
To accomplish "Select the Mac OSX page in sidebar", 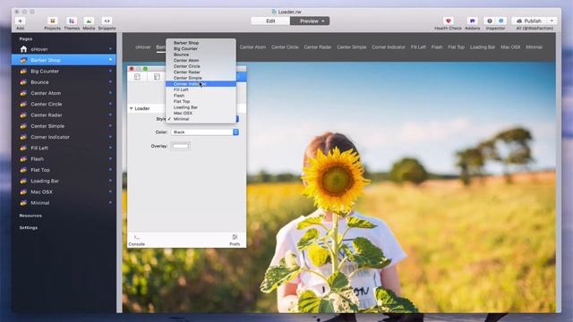I will point(64,191).
